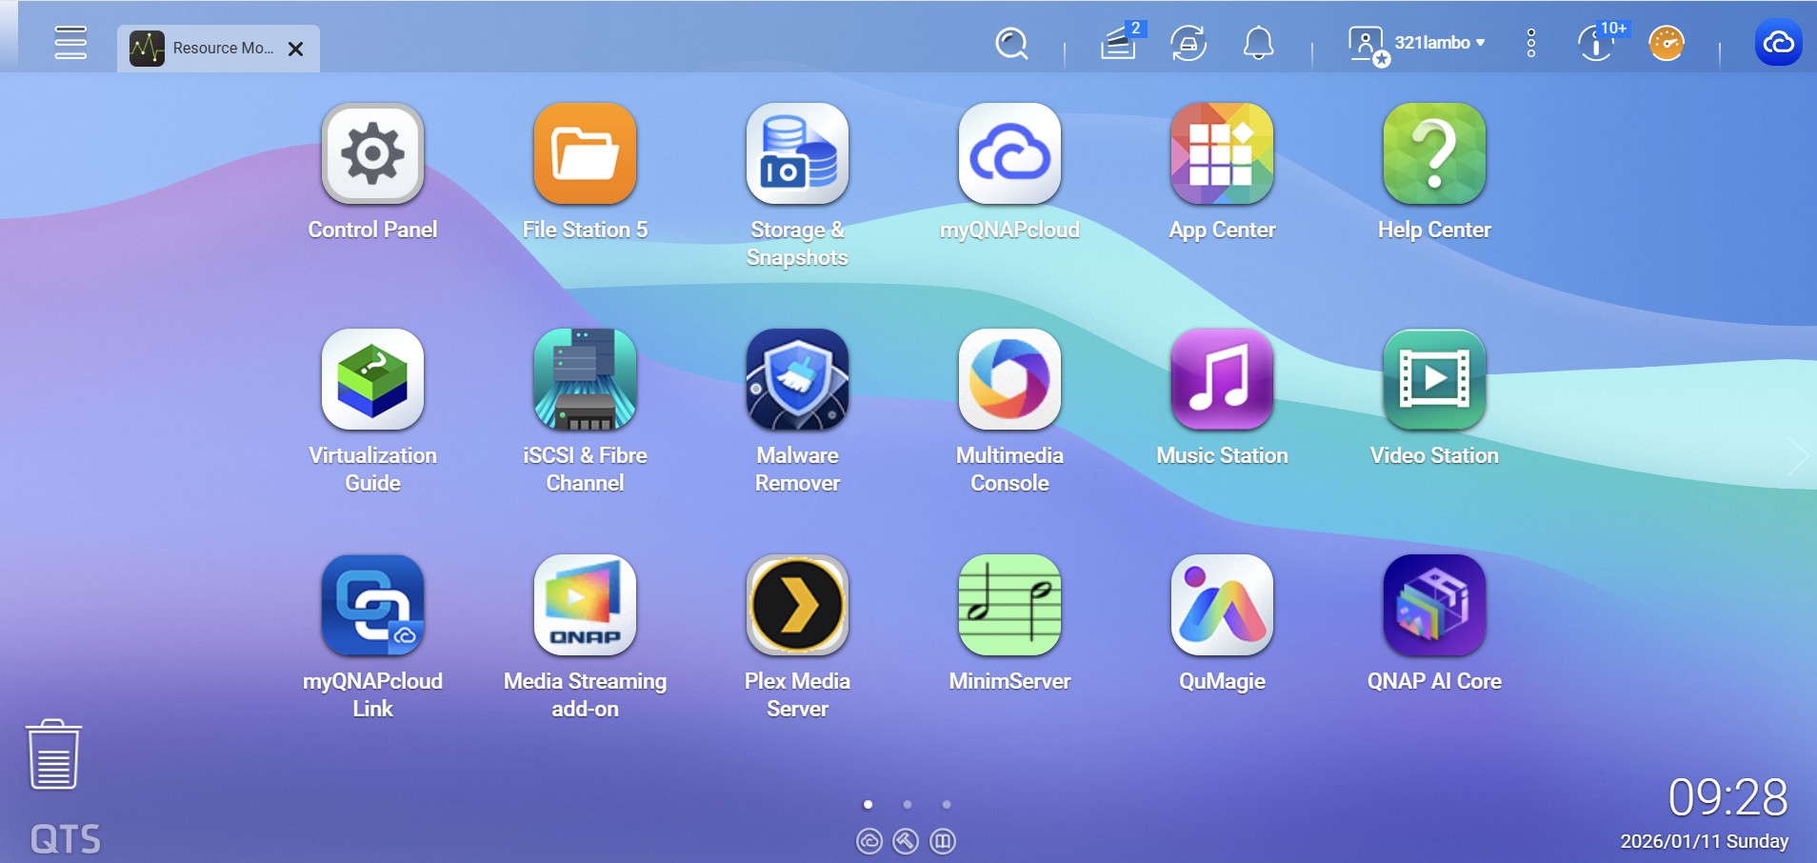1817x863 pixels.
Task: Launch App Center
Action: point(1222,154)
